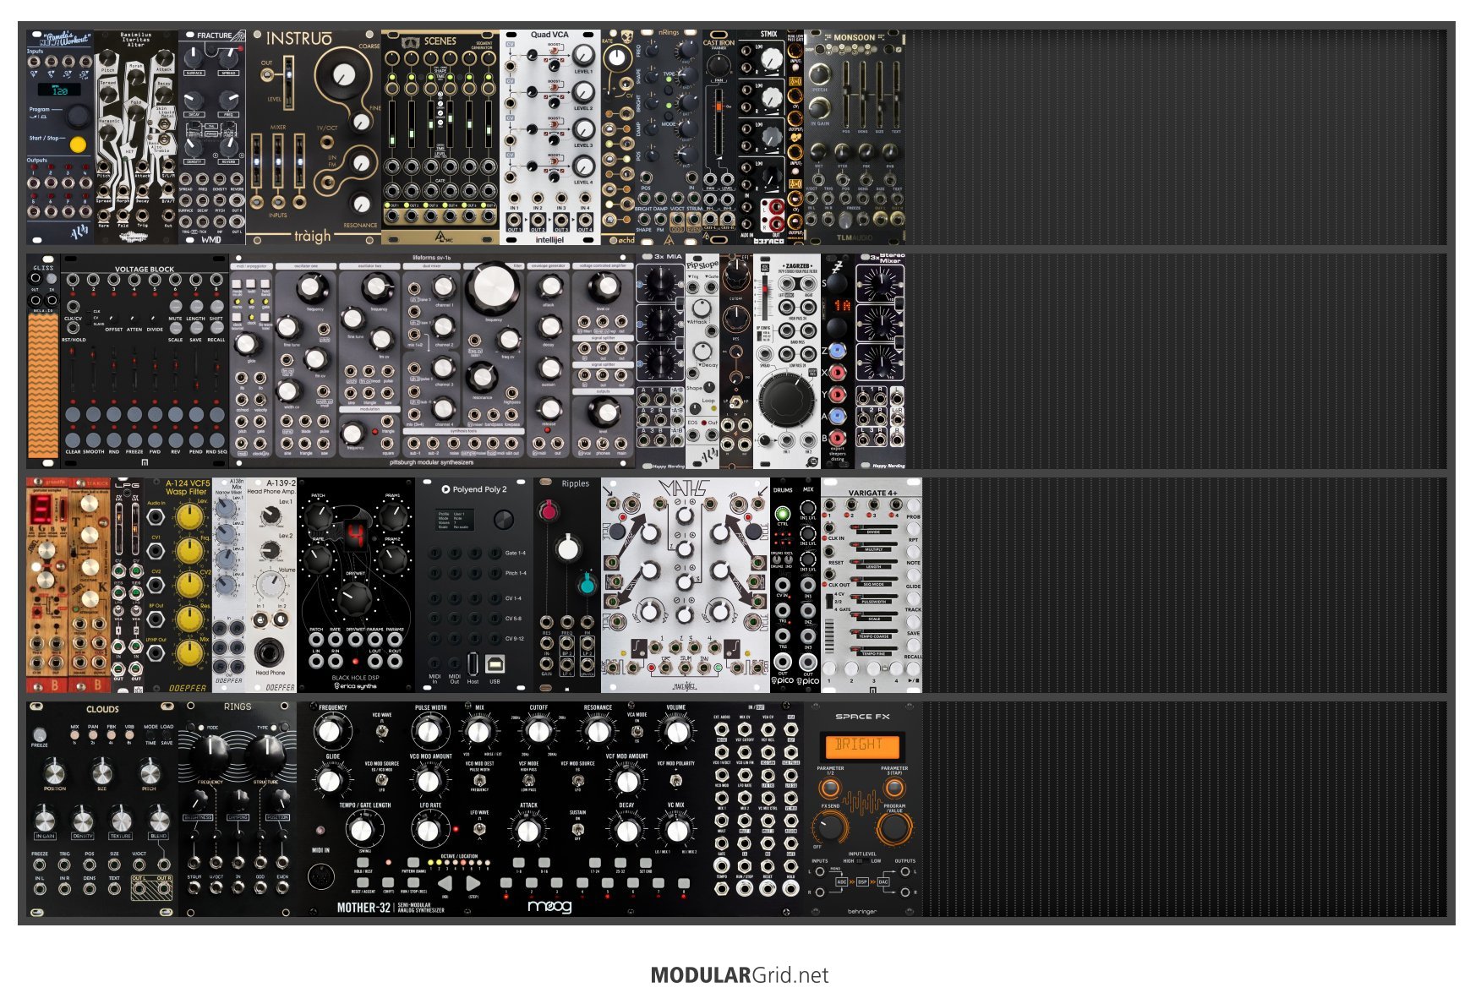Click the A-139-2 Head Phone jack
The height and width of the screenshot is (993, 1481).
coord(270,652)
